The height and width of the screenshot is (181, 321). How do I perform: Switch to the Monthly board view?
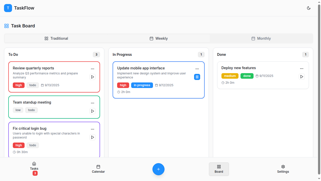click(261, 38)
